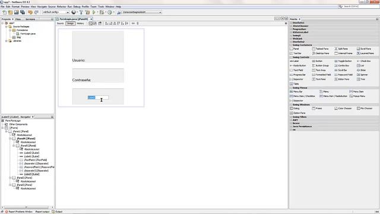The height and width of the screenshot is (214, 380).
Task: Select the Combo Box palette component
Action: pos(342,65)
